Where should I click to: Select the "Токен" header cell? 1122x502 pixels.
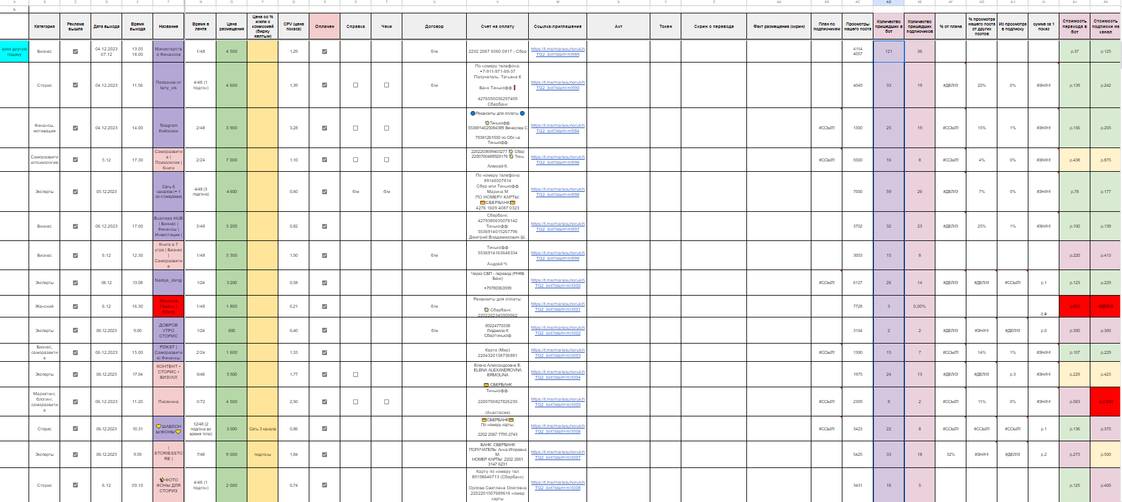click(666, 27)
